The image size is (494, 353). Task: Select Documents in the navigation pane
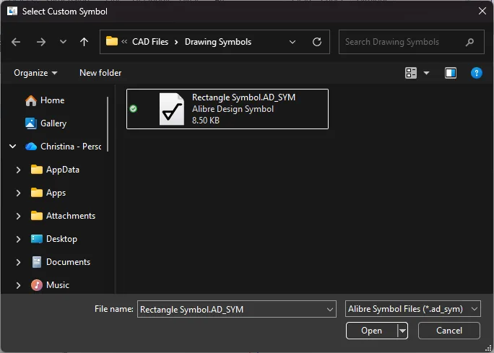(61, 262)
